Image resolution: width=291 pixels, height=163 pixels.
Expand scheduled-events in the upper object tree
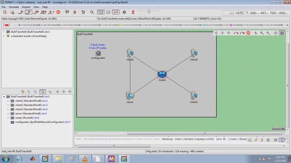pos(4,36)
